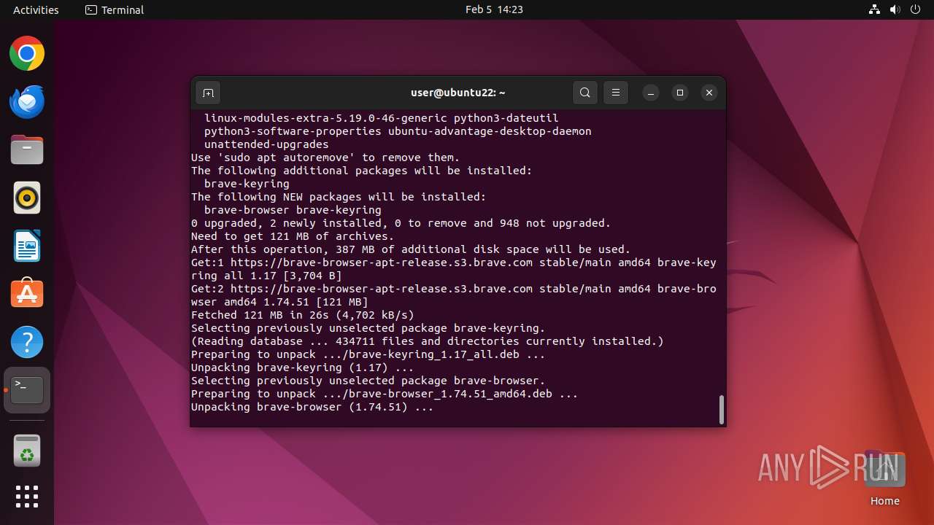Open Thunderbird Mail from the dock
The width and height of the screenshot is (934, 525).
pos(27,101)
